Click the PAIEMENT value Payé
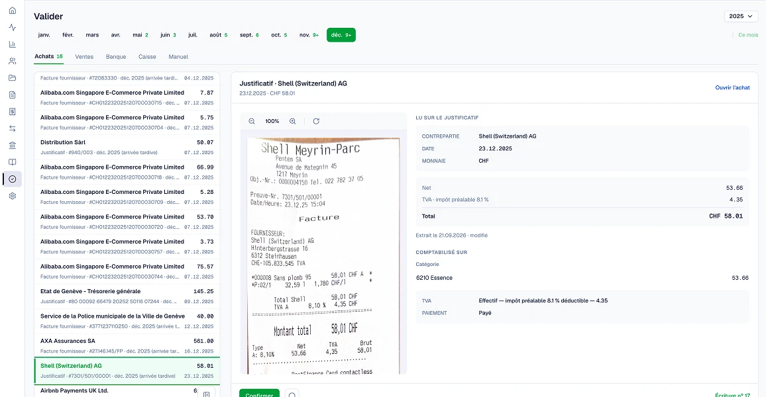This screenshot has height=397, width=766. coord(485,313)
